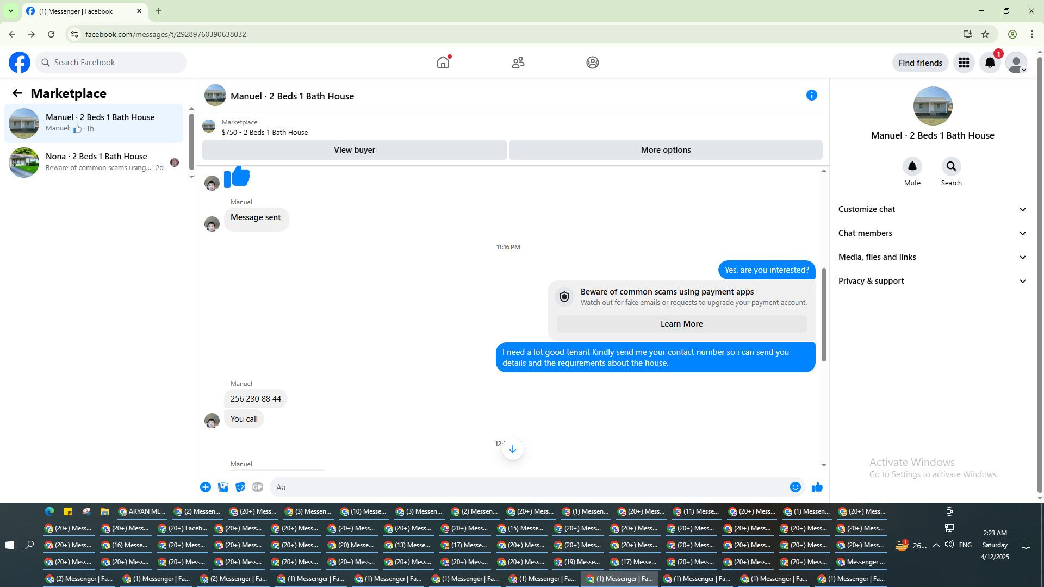
Task: Send a thumbs-up like
Action: pyautogui.click(x=817, y=487)
